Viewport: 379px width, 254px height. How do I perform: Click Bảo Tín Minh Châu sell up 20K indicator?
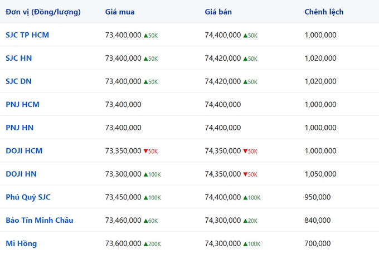coord(250,221)
